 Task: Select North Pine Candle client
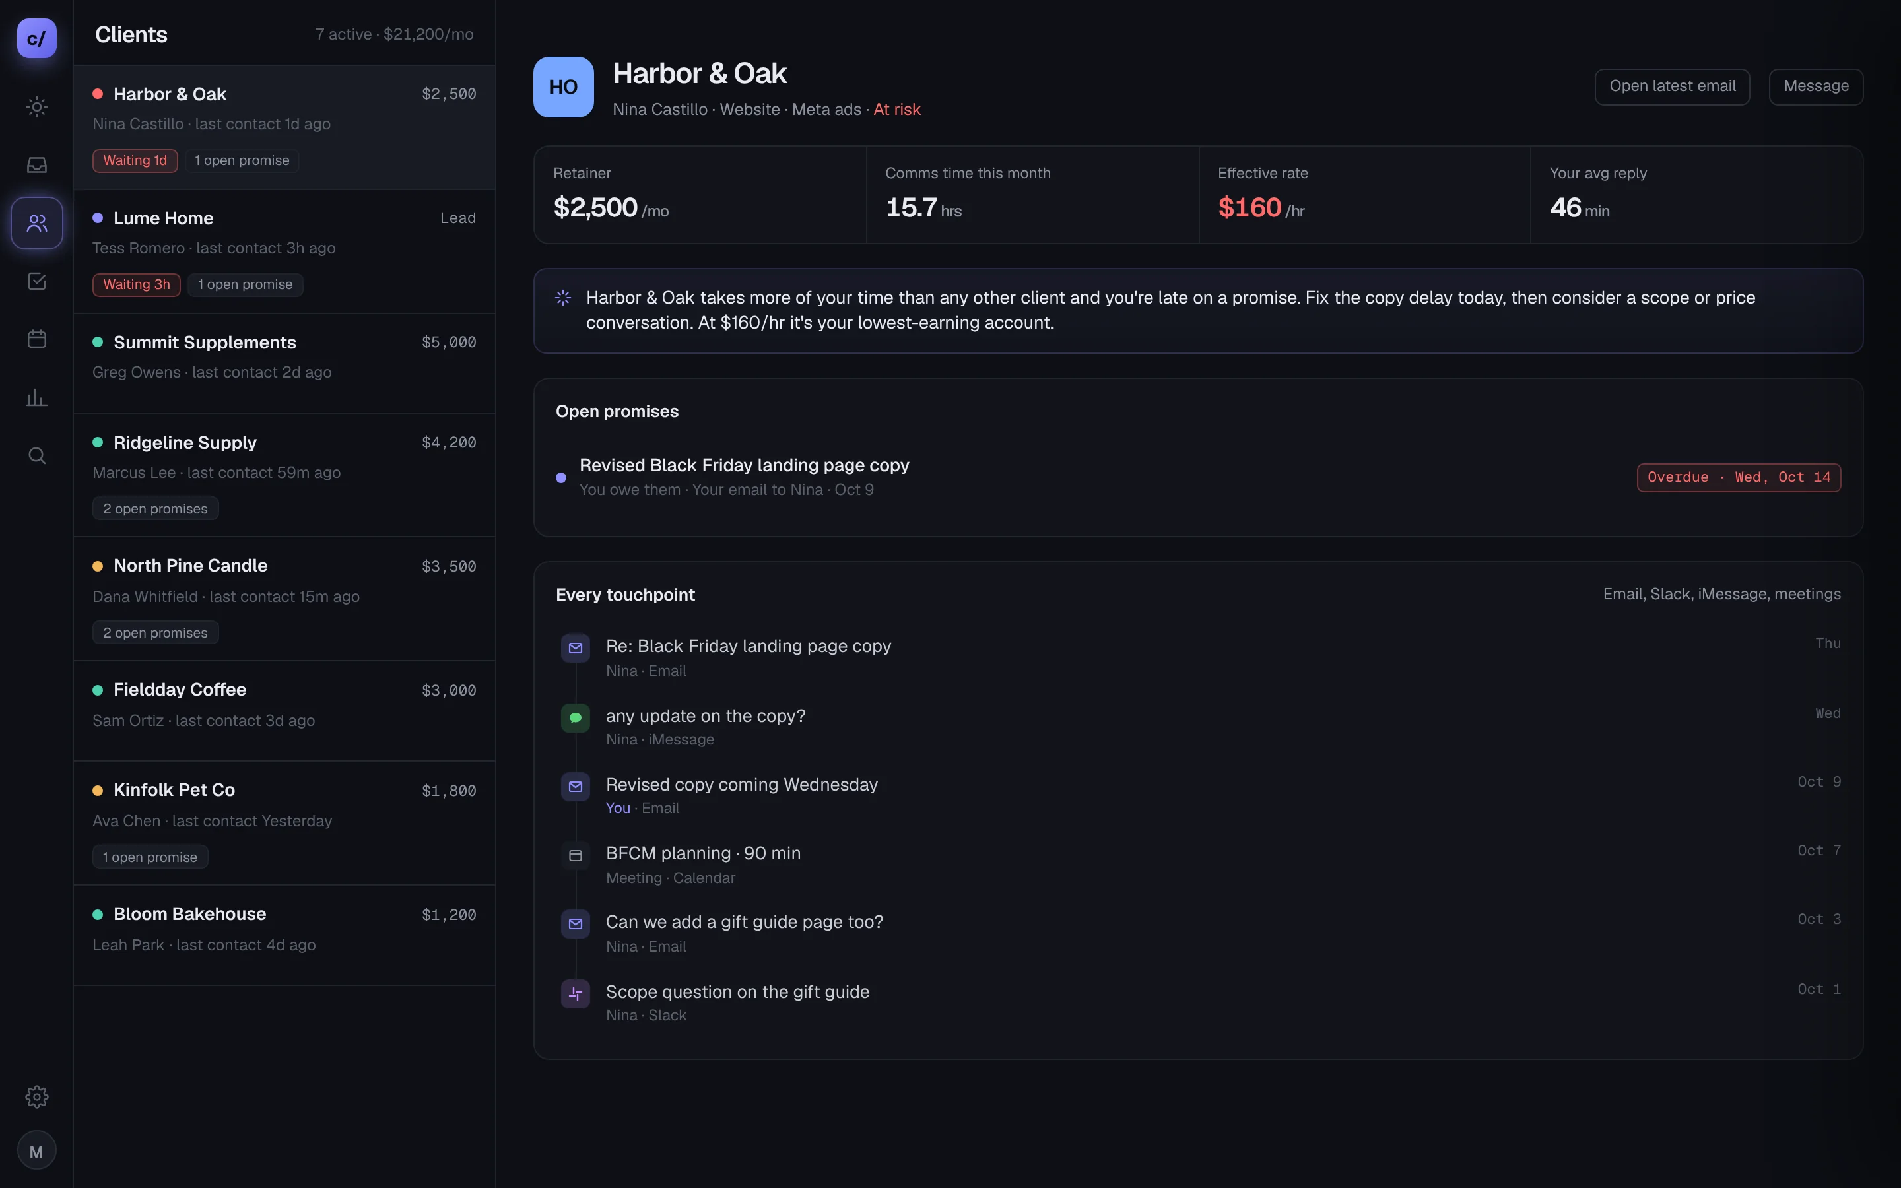point(284,599)
